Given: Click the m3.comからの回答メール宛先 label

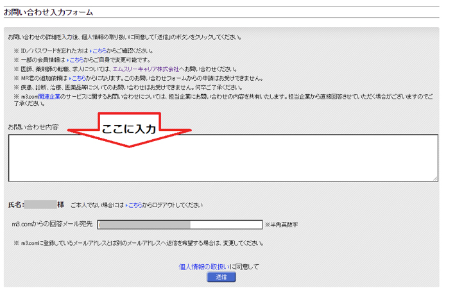Looking at the screenshot, I should pyautogui.click(x=52, y=224).
